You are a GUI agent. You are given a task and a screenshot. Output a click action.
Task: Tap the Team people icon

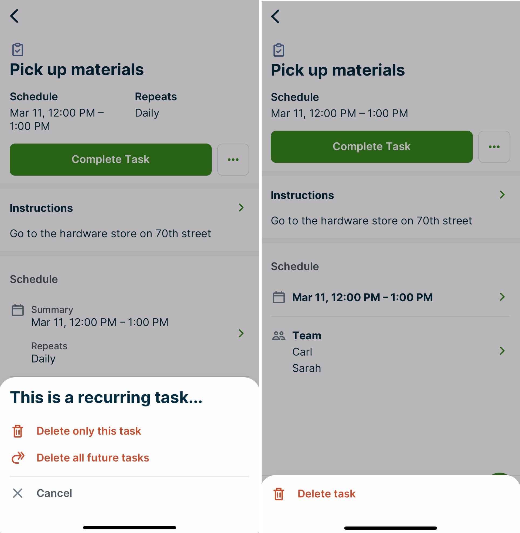(279, 336)
